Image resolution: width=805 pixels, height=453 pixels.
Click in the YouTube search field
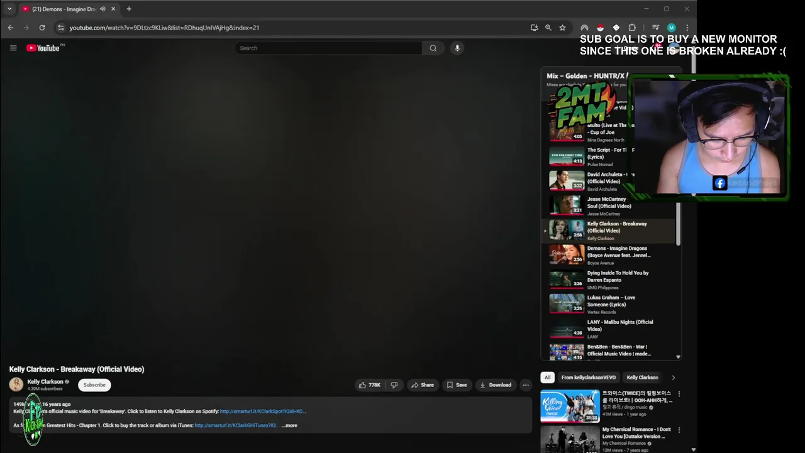(x=328, y=48)
